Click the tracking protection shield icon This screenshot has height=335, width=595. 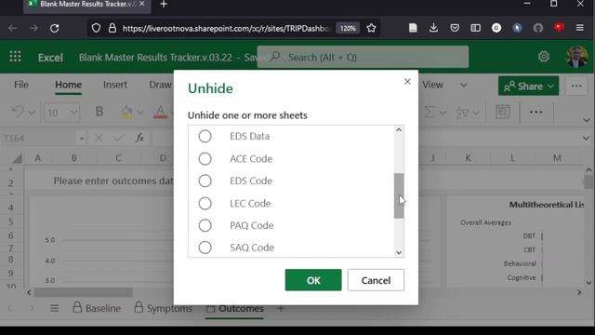[96, 28]
